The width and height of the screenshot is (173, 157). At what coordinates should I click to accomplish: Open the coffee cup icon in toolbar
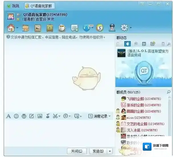point(62,28)
